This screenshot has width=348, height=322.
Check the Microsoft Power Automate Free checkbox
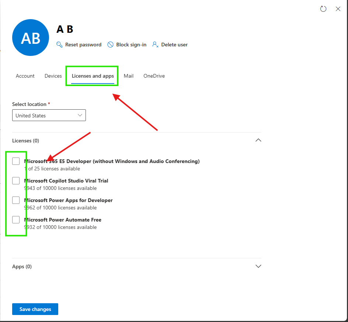click(x=16, y=220)
